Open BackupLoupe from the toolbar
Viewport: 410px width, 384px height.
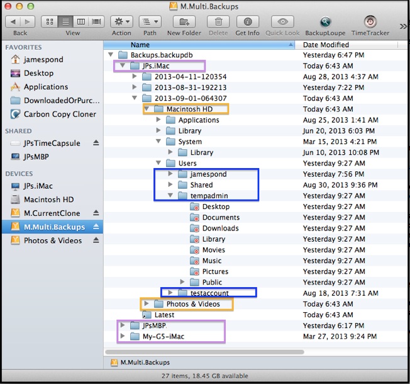[x=325, y=22]
